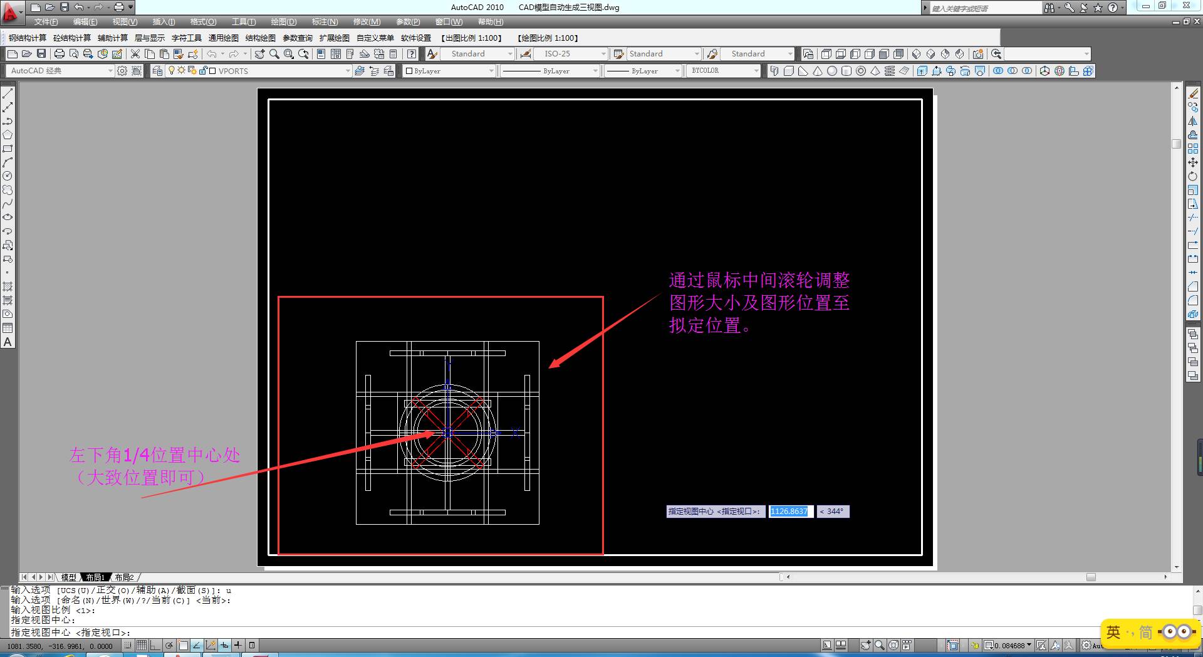The width and height of the screenshot is (1203, 657).
Task: Switch to the 布局2 layout tab
Action: click(x=124, y=577)
